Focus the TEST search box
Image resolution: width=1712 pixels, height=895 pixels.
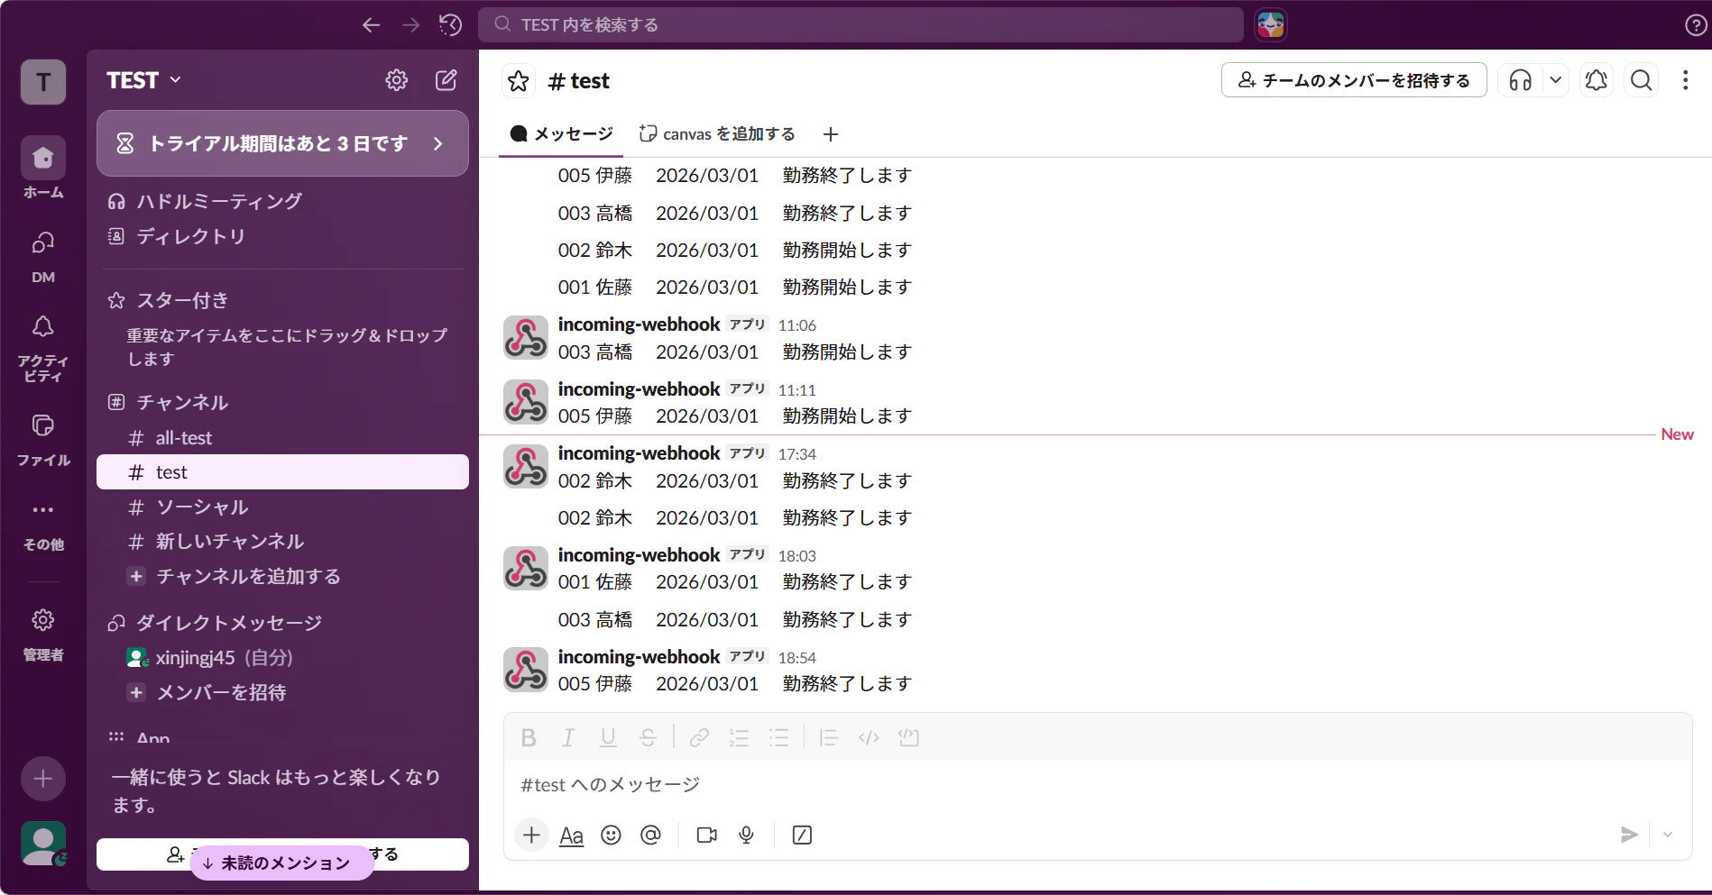coord(861,25)
